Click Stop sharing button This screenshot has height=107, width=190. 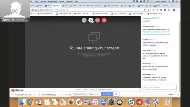pyautogui.click(x=107, y=94)
